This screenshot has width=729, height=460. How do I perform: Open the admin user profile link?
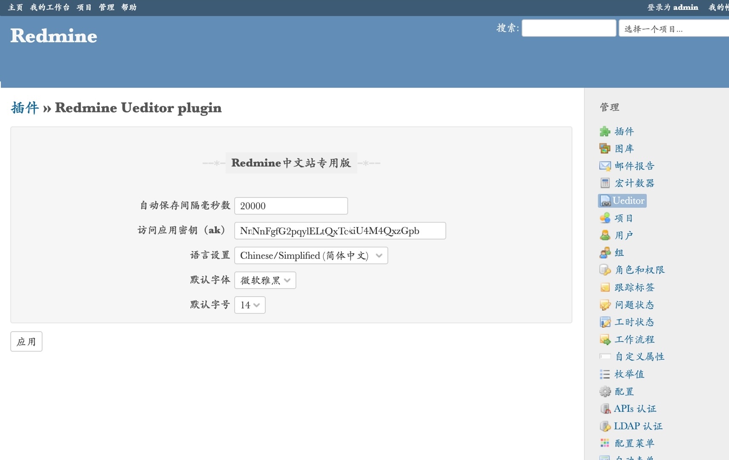[x=686, y=7]
